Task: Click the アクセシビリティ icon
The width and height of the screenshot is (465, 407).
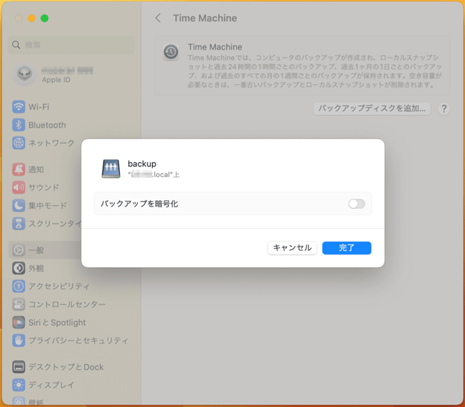Action: click(x=18, y=286)
